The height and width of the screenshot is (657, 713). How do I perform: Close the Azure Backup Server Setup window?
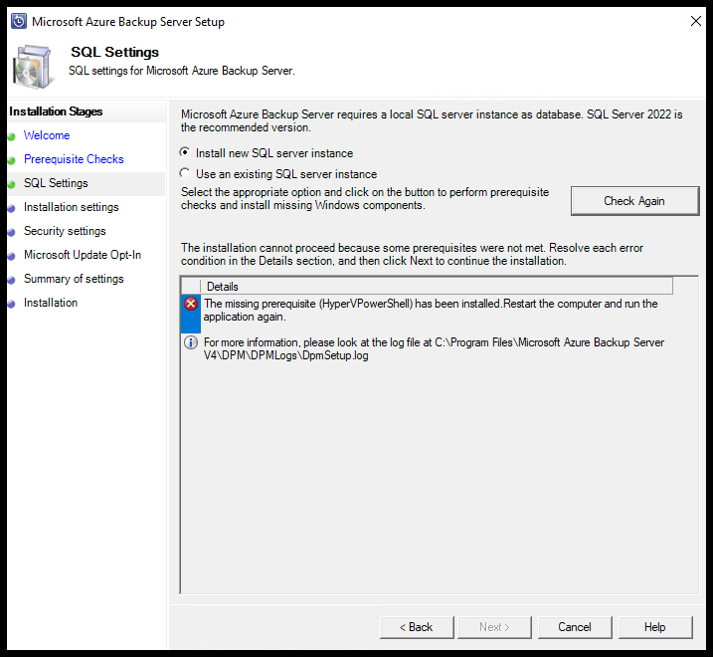click(696, 21)
